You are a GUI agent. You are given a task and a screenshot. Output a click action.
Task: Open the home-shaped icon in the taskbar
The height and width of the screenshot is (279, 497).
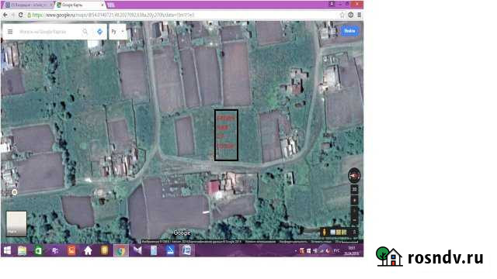(x=88, y=251)
